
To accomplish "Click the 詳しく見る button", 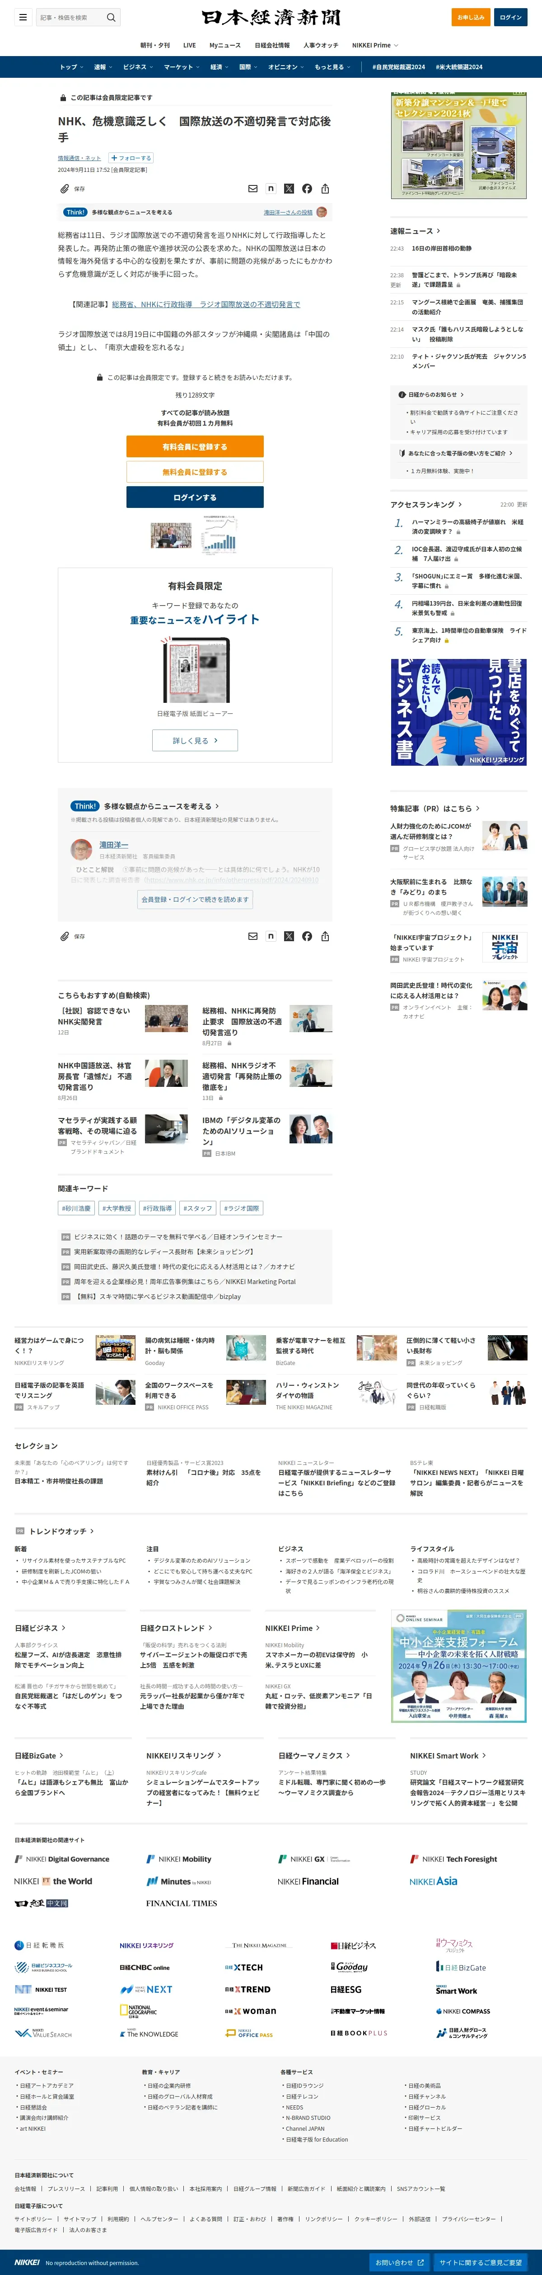I will pos(195,740).
